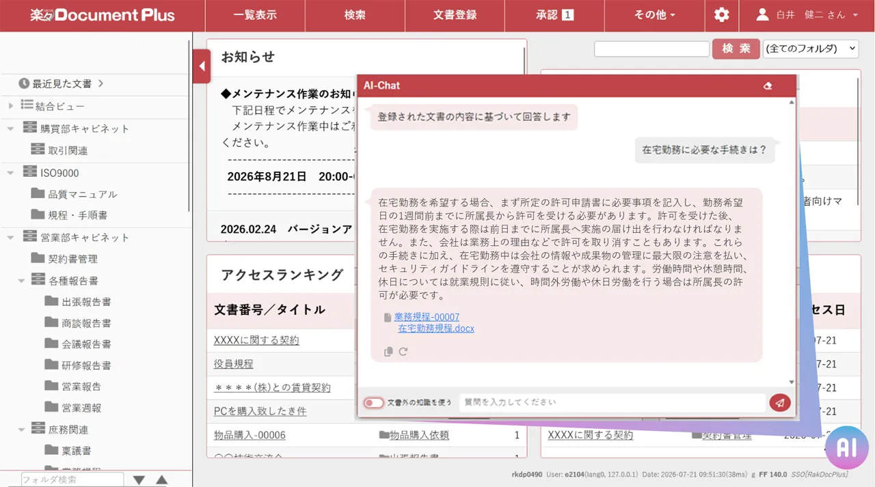This screenshot has height=487, width=875.
Task: Collapse the ISO9000 tree node
Action: click(11, 173)
